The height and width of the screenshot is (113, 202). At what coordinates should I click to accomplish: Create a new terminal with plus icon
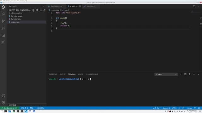181,74
